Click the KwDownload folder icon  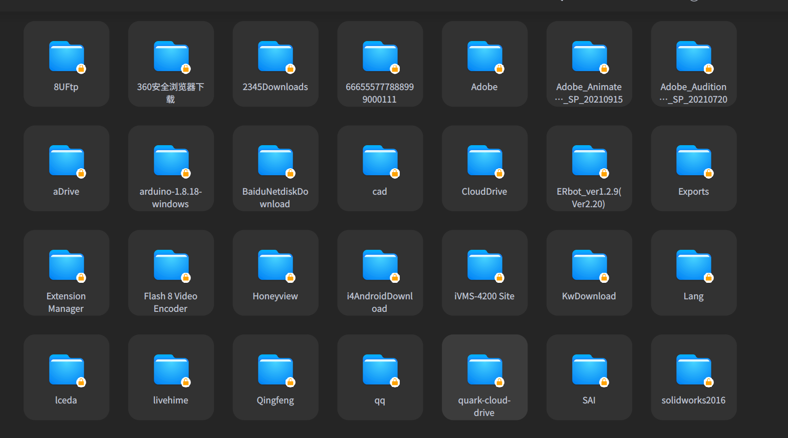590,266
